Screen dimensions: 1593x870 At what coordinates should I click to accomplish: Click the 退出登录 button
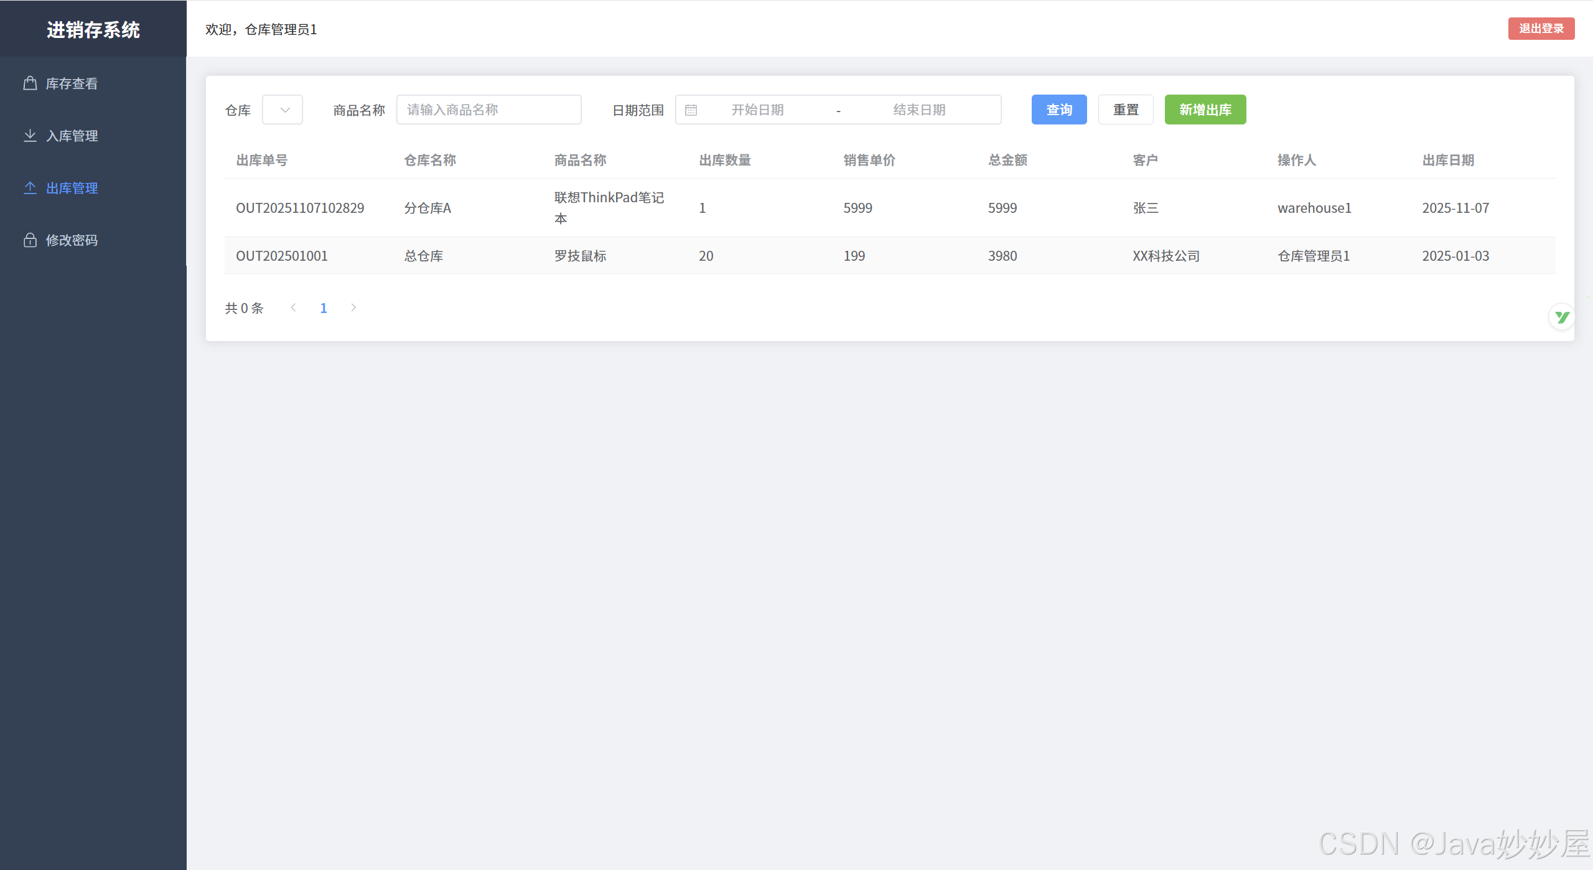coord(1541,29)
